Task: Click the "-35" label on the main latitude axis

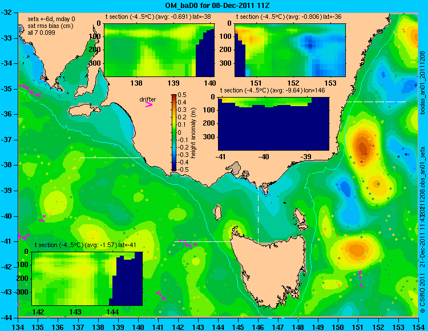Action: pos(7,89)
